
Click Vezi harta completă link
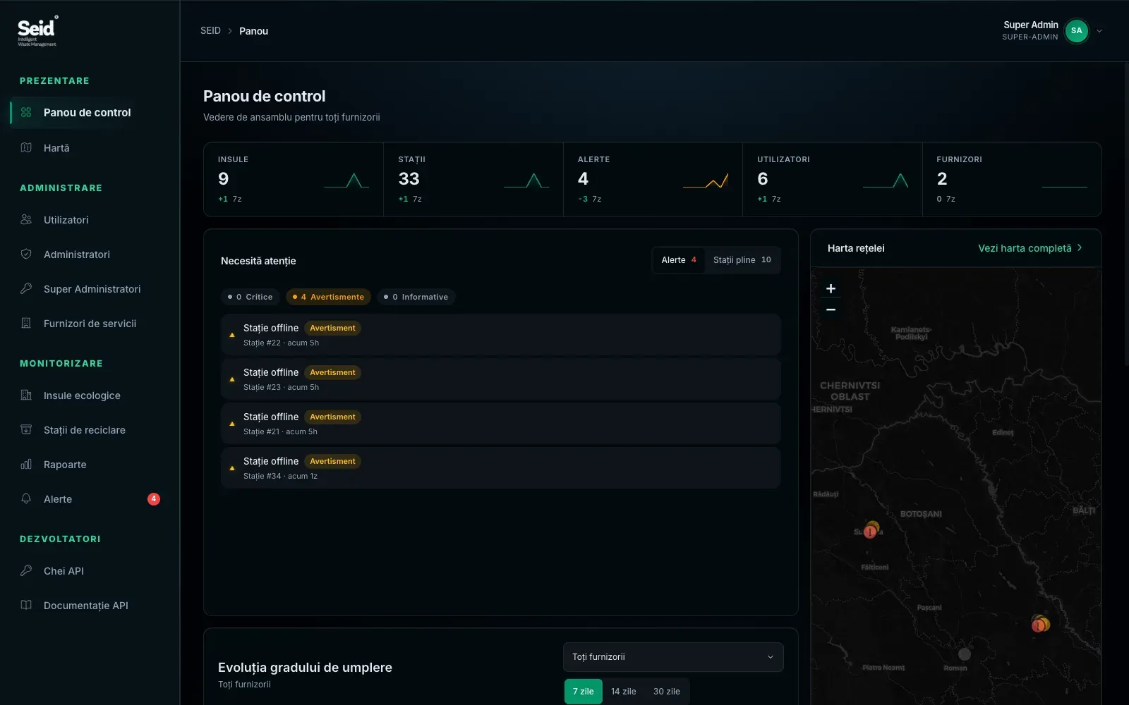[x=1030, y=248]
